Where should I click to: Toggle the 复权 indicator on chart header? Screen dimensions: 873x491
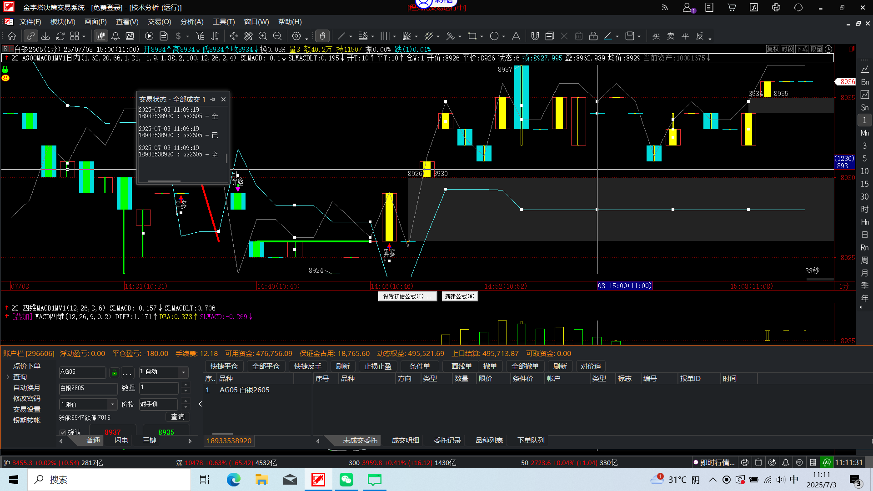[x=773, y=49]
